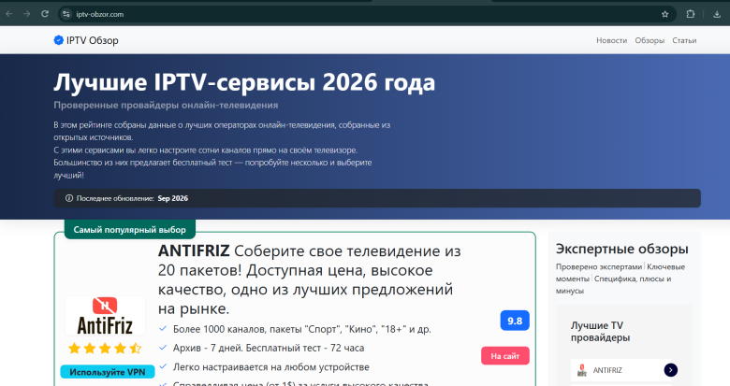Reload the page with the refresh icon
The width and height of the screenshot is (730, 386).
45,14
